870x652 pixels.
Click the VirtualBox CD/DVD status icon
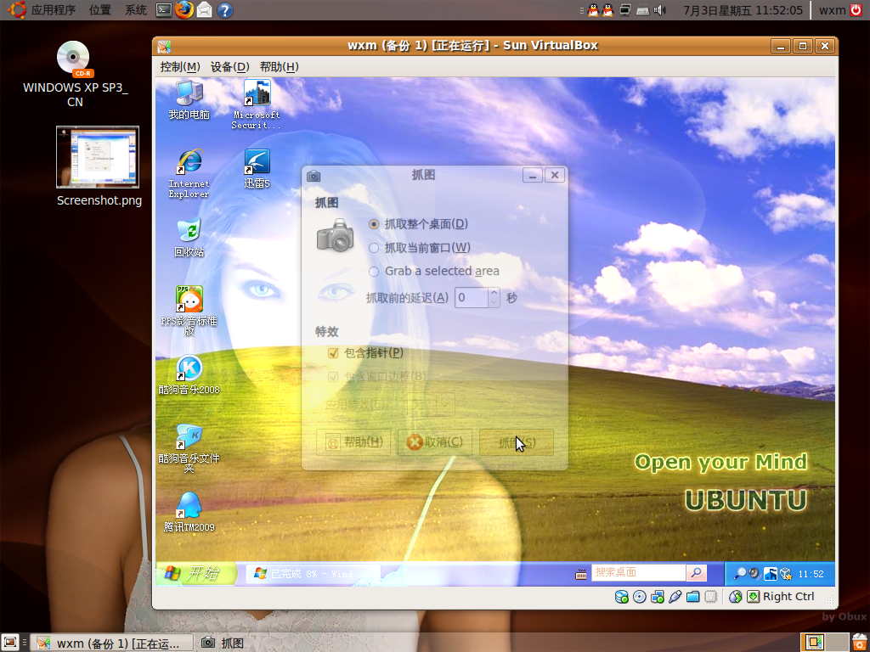click(x=639, y=597)
